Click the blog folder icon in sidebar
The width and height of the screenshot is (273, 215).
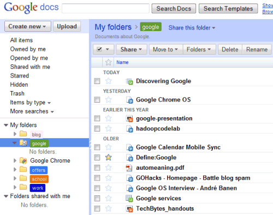(23, 134)
